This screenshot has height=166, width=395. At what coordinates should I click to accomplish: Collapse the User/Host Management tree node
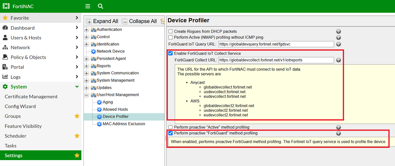tap(87, 95)
